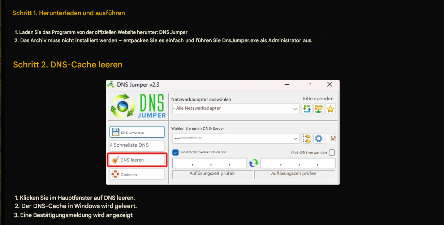The width and height of the screenshot is (444, 225).
Task: Open the Optionen button
Action: (137, 174)
